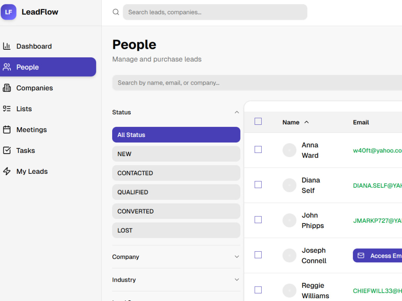Screen dimensions: 402x301
Task: Click Joseph Connell's avatar
Action: pyautogui.click(x=289, y=255)
